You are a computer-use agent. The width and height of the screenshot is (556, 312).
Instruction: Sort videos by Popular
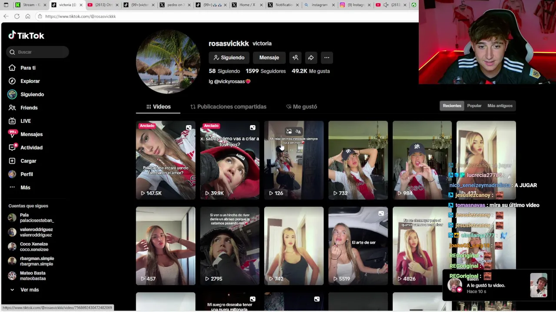pyautogui.click(x=474, y=106)
